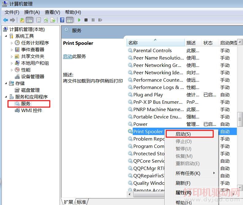Open the 查看(V) menu

click(x=53, y=12)
